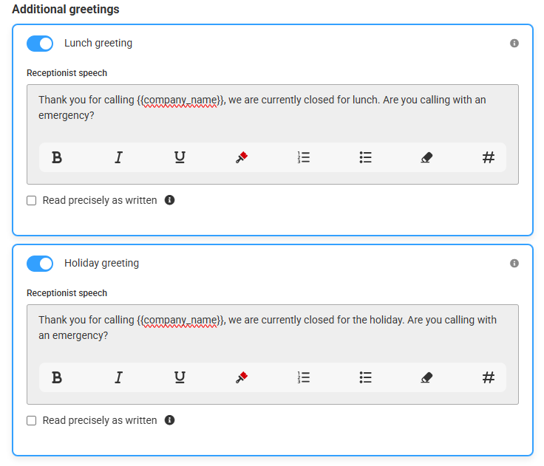Insert bulleted list in Lunch greeting editor
The image size is (544, 466).
point(365,157)
